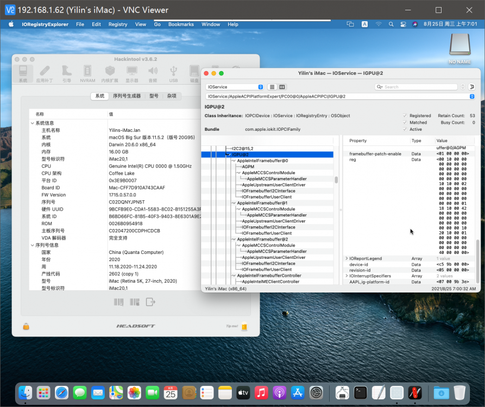Select the AAPL,ig-platform-id property row

coord(409,282)
